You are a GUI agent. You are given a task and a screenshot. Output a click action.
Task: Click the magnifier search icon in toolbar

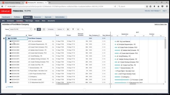(83, 29)
